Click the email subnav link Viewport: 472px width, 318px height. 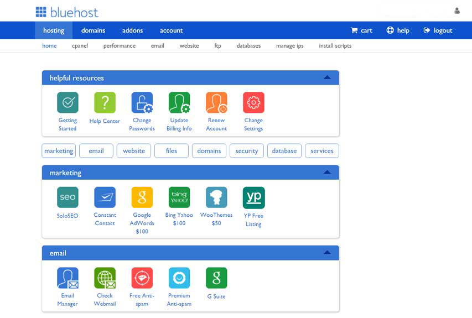pyautogui.click(x=158, y=46)
